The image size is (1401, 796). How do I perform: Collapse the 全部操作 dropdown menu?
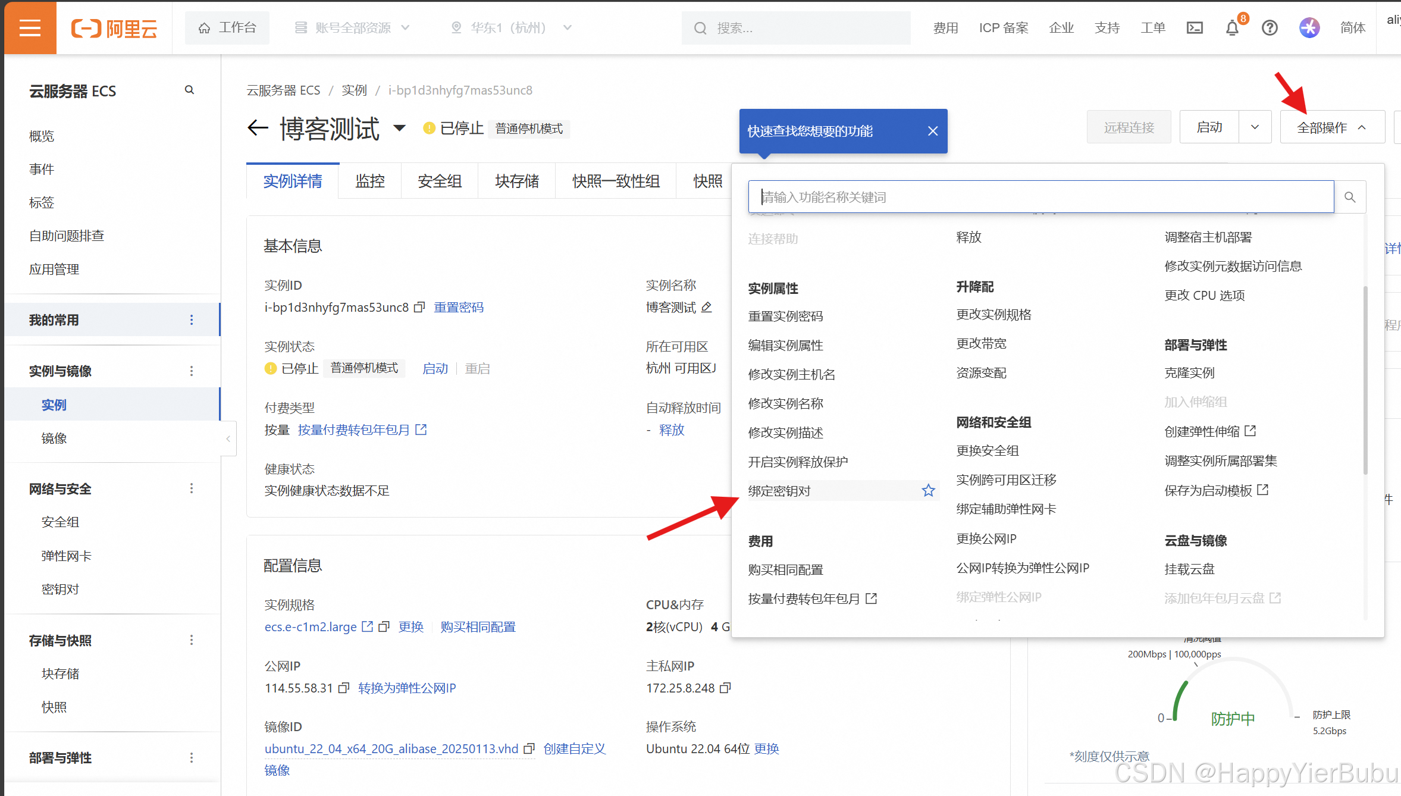click(1331, 127)
